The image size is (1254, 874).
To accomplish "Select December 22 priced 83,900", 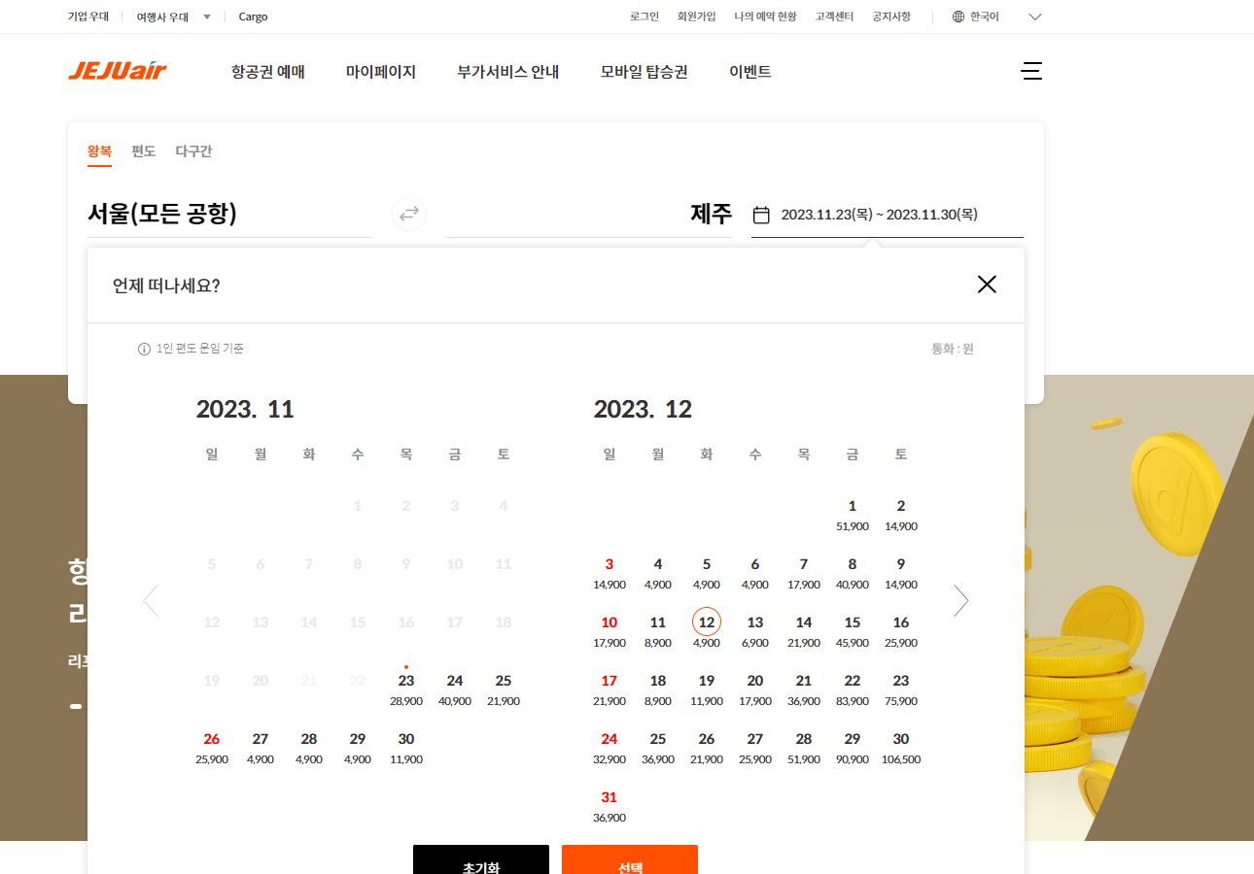I will point(853,689).
